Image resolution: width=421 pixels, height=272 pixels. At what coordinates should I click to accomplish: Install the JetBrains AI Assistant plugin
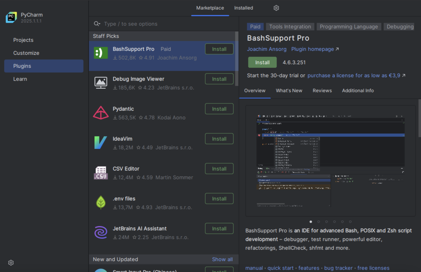[x=219, y=229]
